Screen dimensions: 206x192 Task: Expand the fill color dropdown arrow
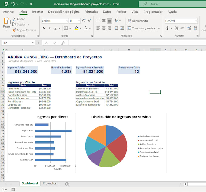(x=81, y=28)
